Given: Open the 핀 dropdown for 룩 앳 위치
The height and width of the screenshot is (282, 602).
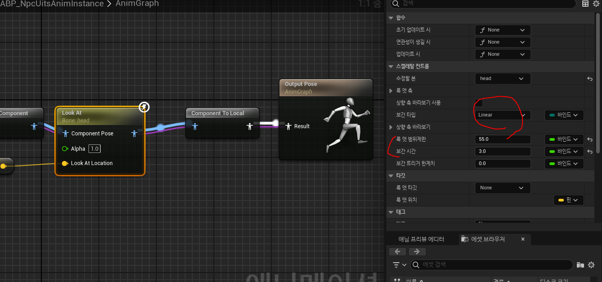Looking at the screenshot, I should [x=568, y=200].
